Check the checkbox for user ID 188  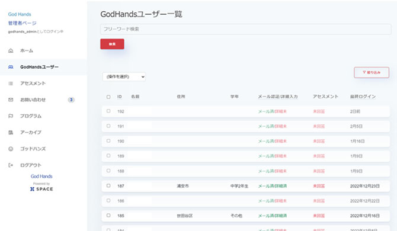click(108, 171)
